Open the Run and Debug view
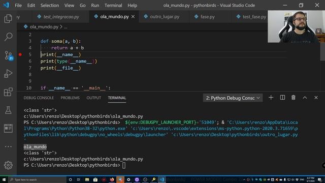325x183 pixels. click(8, 74)
